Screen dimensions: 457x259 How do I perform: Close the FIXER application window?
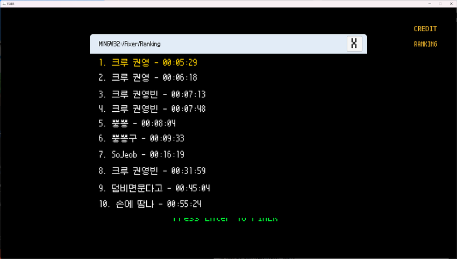(451, 4)
